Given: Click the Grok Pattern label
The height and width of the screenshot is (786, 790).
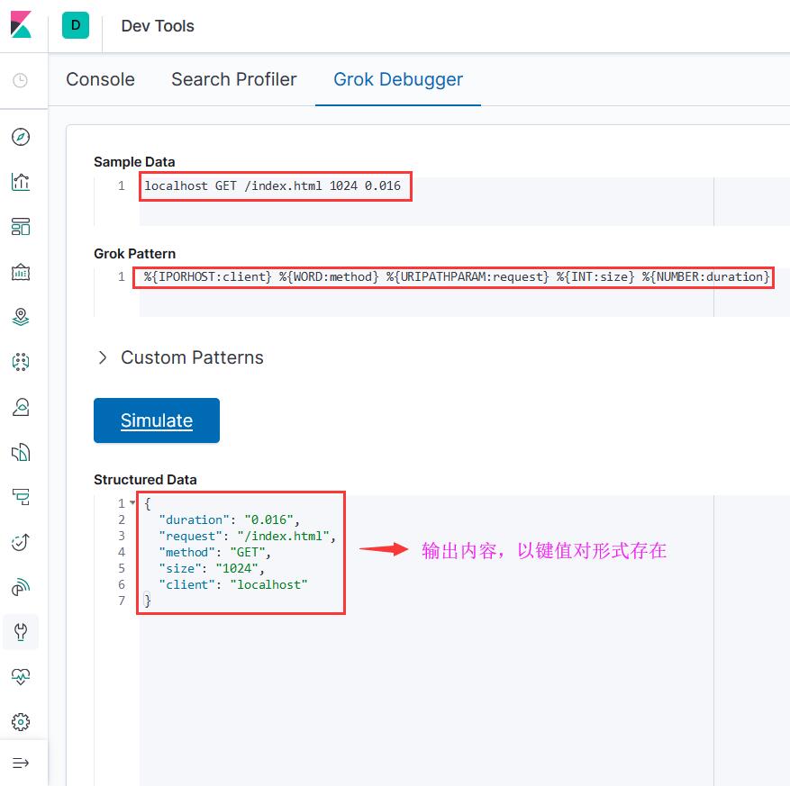Looking at the screenshot, I should (134, 254).
